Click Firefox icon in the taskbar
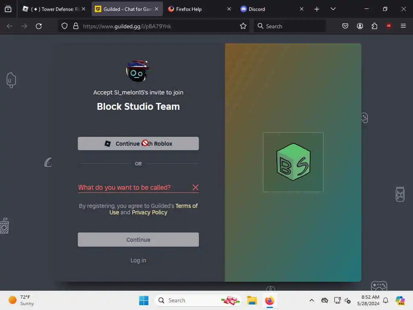The image size is (413, 310). (270, 300)
